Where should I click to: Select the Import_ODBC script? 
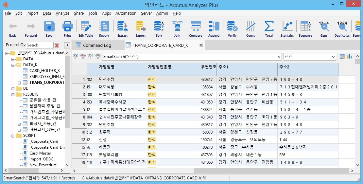point(41,159)
